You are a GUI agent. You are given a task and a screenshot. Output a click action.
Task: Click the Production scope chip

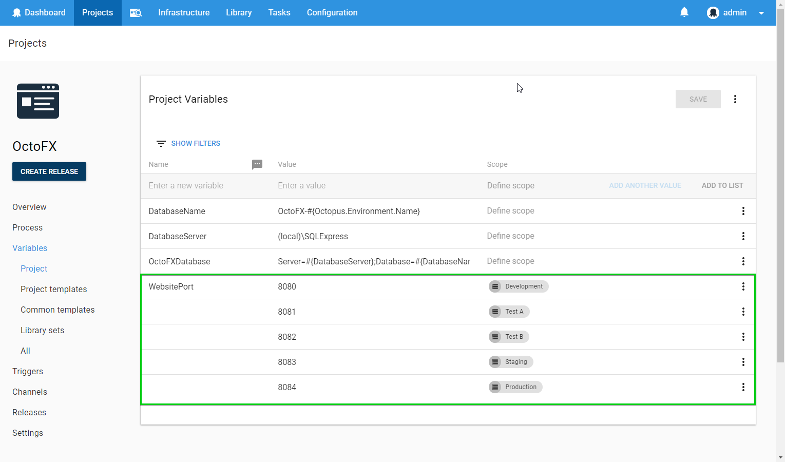point(515,387)
